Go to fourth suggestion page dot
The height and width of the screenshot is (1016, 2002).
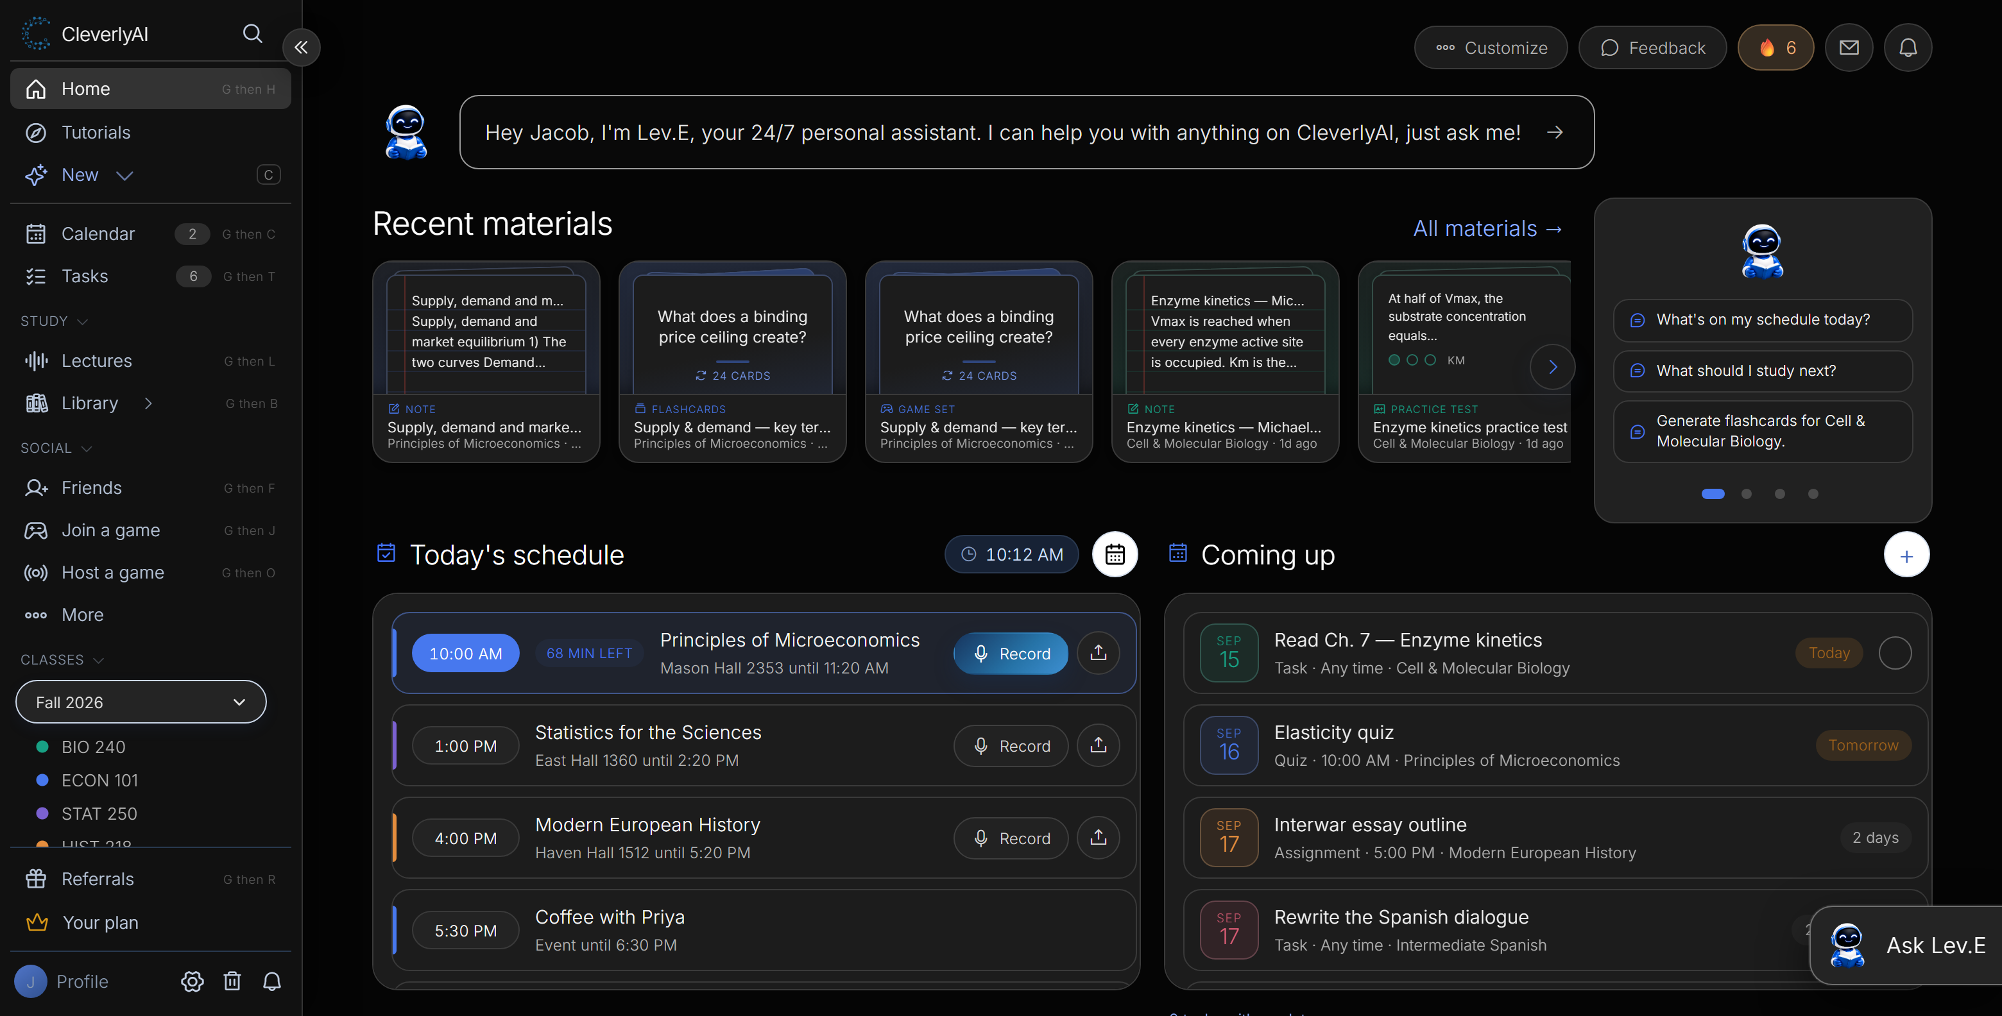tap(1813, 494)
